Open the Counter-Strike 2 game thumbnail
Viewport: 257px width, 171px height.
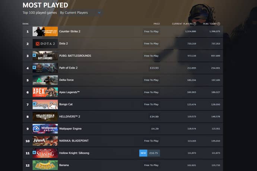point(45,31)
